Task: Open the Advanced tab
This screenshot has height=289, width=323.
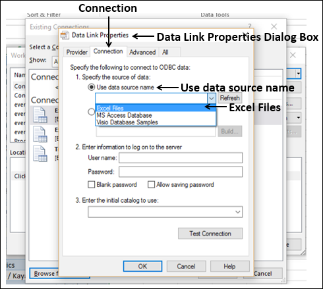Action: click(x=142, y=52)
